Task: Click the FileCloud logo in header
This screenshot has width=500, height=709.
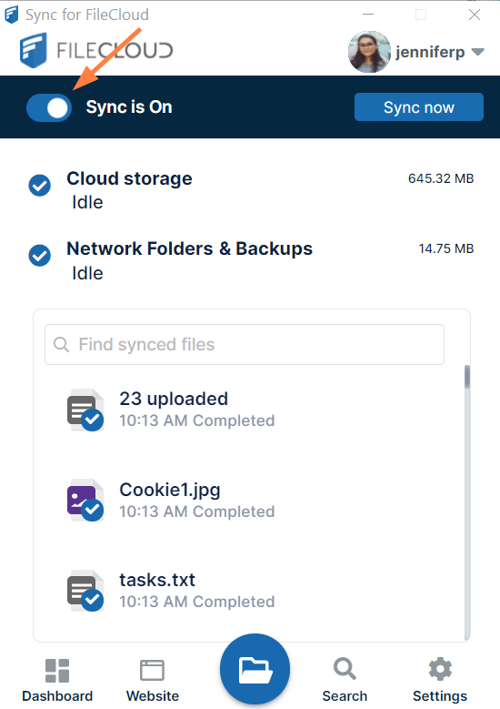Action: (96, 50)
